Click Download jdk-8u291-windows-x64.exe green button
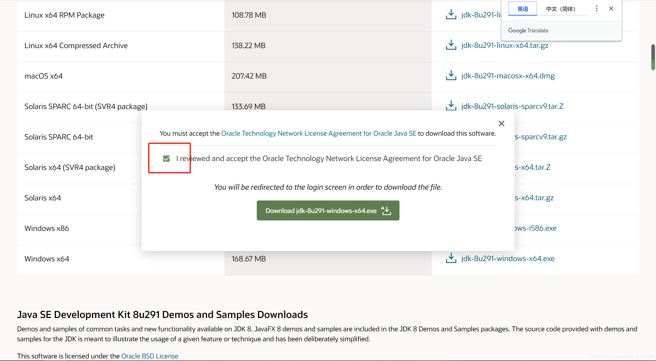 pos(328,210)
